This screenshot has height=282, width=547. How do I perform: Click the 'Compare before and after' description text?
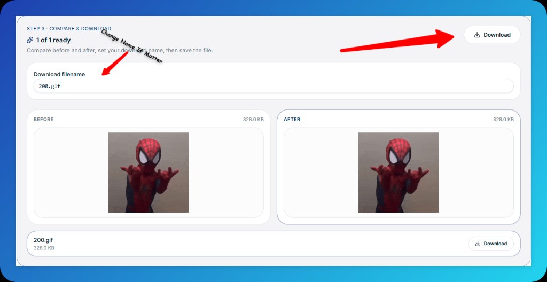(x=120, y=51)
